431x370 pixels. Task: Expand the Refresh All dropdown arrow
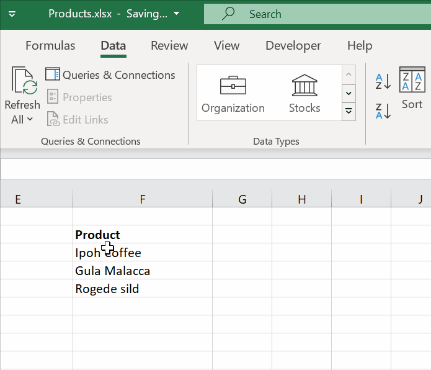pos(29,119)
